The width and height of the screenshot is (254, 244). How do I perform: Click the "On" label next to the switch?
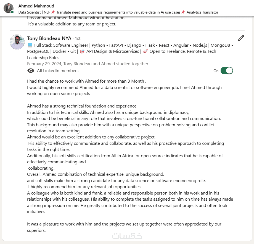pos(216,71)
